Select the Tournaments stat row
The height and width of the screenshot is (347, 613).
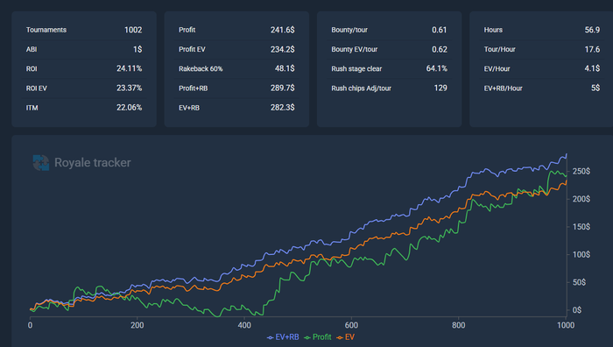(84, 30)
